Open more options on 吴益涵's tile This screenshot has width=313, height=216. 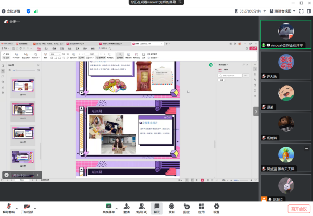pyautogui.click(x=306, y=149)
